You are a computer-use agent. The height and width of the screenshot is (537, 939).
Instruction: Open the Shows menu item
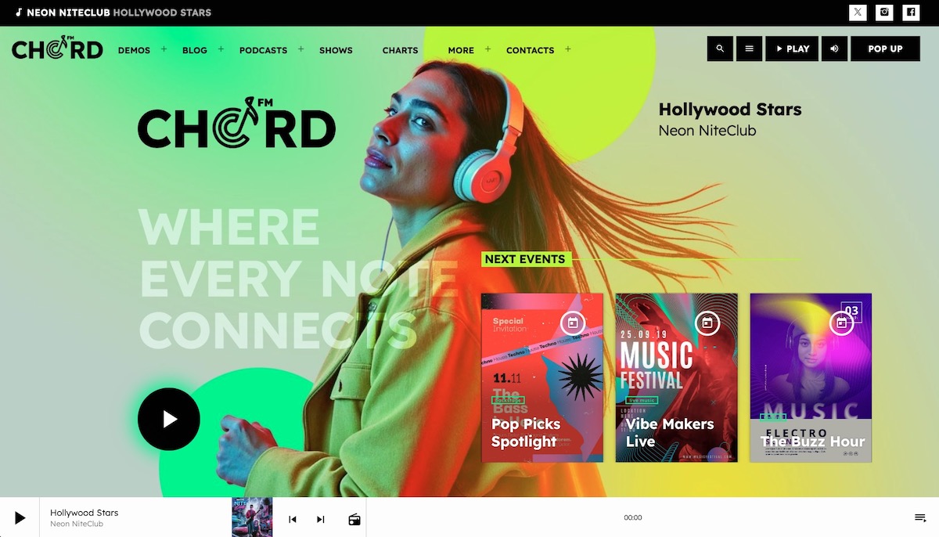tap(336, 50)
